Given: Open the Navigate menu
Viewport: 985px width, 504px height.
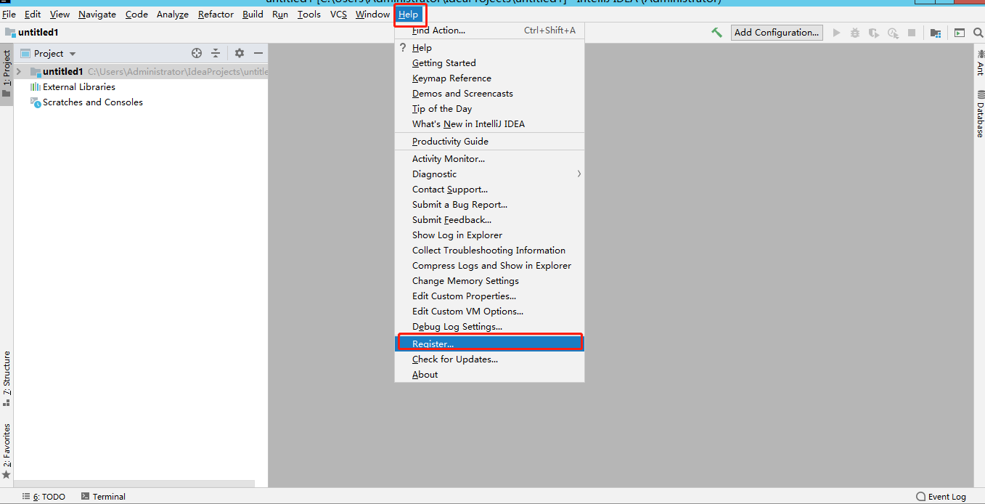Looking at the screenshot, I should tap(97, 15).
